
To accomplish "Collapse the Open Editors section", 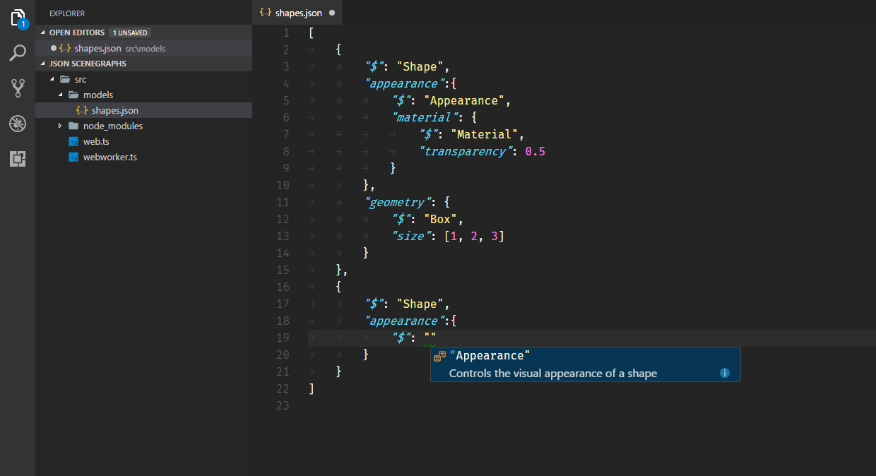I will tap(43, 32).
